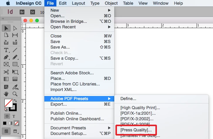Choose Place... from the File menu
This screenshot has width=213, height=139.
point(79,78)
